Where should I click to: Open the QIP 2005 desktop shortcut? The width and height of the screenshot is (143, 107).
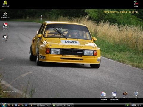5,4
